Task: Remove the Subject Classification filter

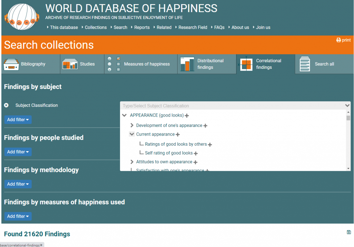Action: (x=6, y=105)
